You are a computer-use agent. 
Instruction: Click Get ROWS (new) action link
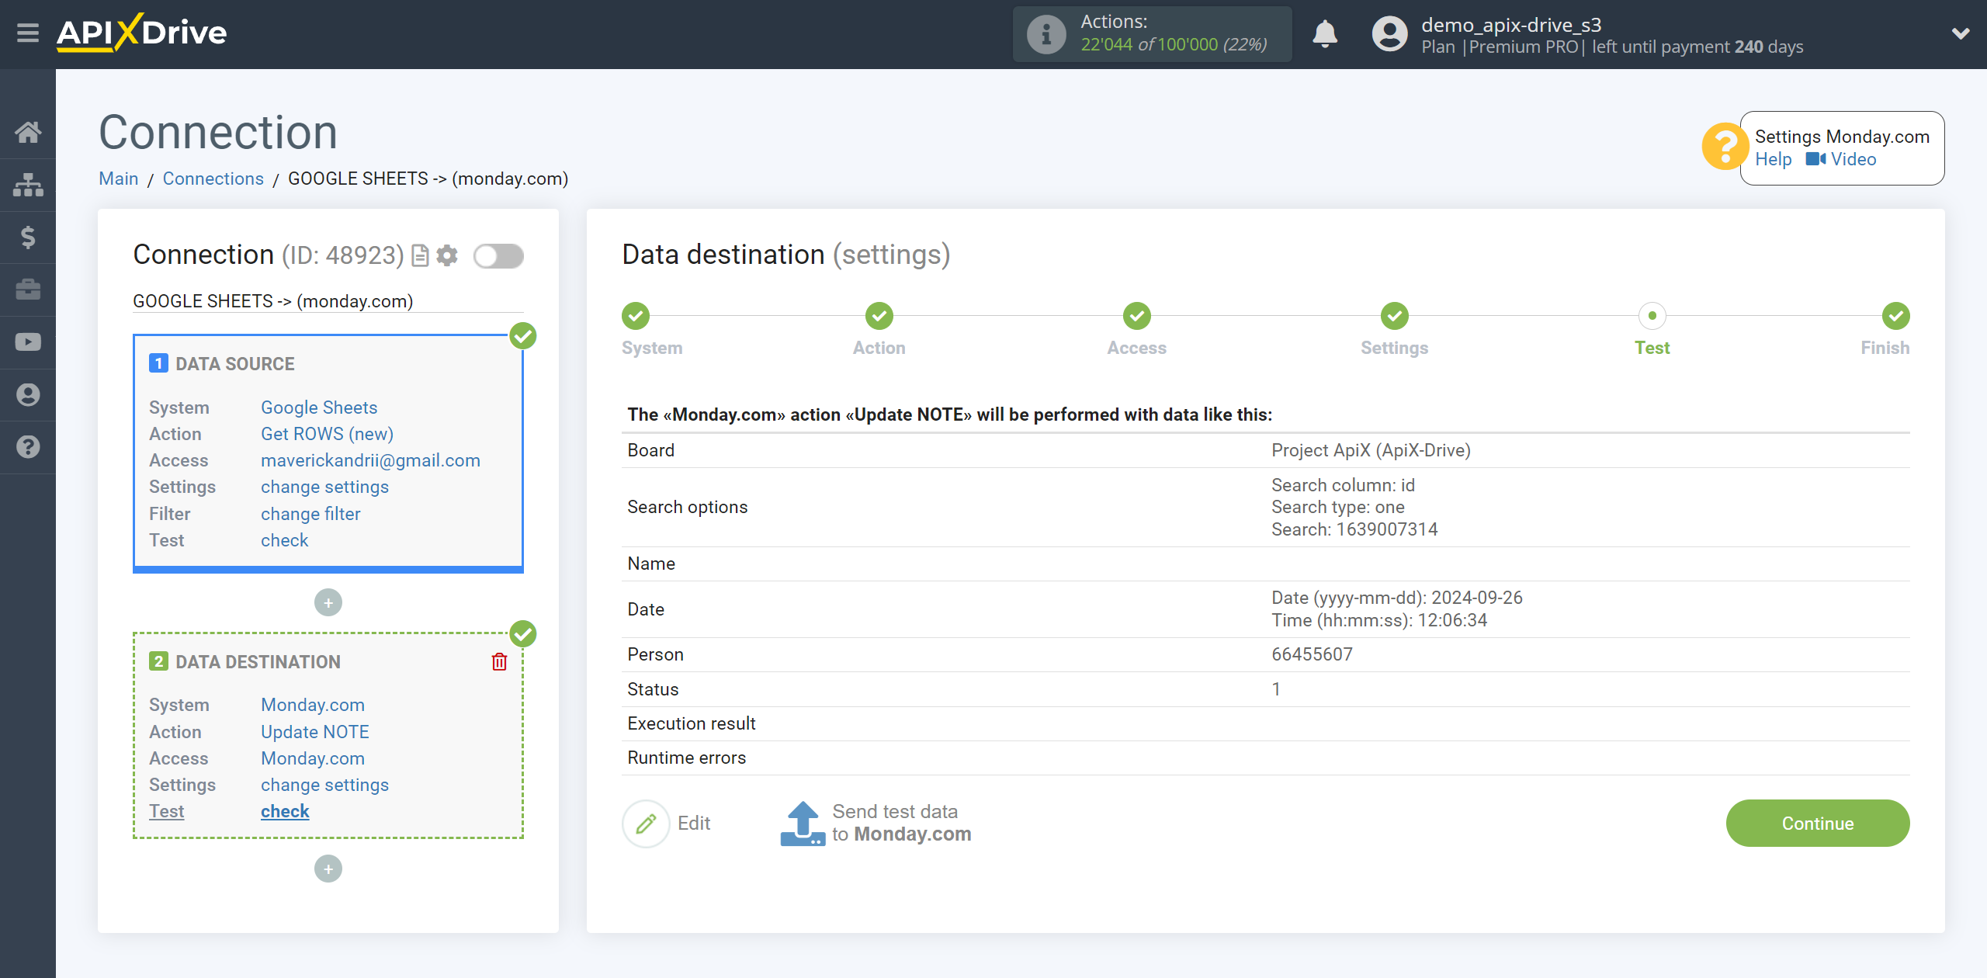click(x=327, y=434)
